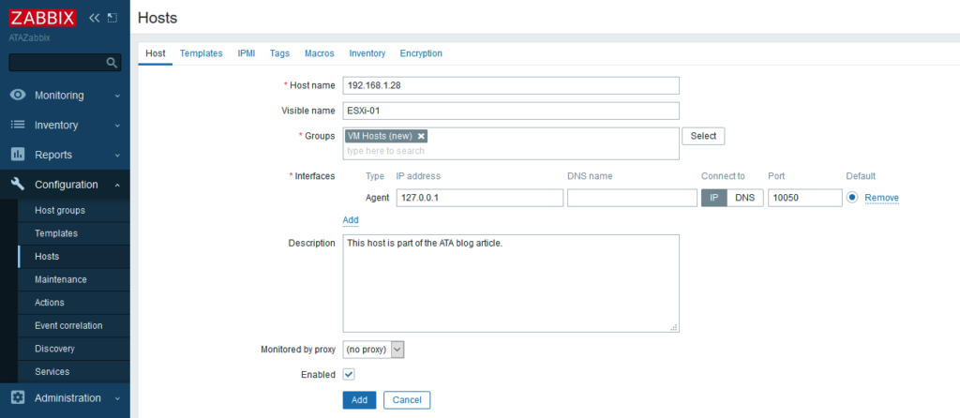
Task: Focus the Visible name field
Action: [511, 111]
